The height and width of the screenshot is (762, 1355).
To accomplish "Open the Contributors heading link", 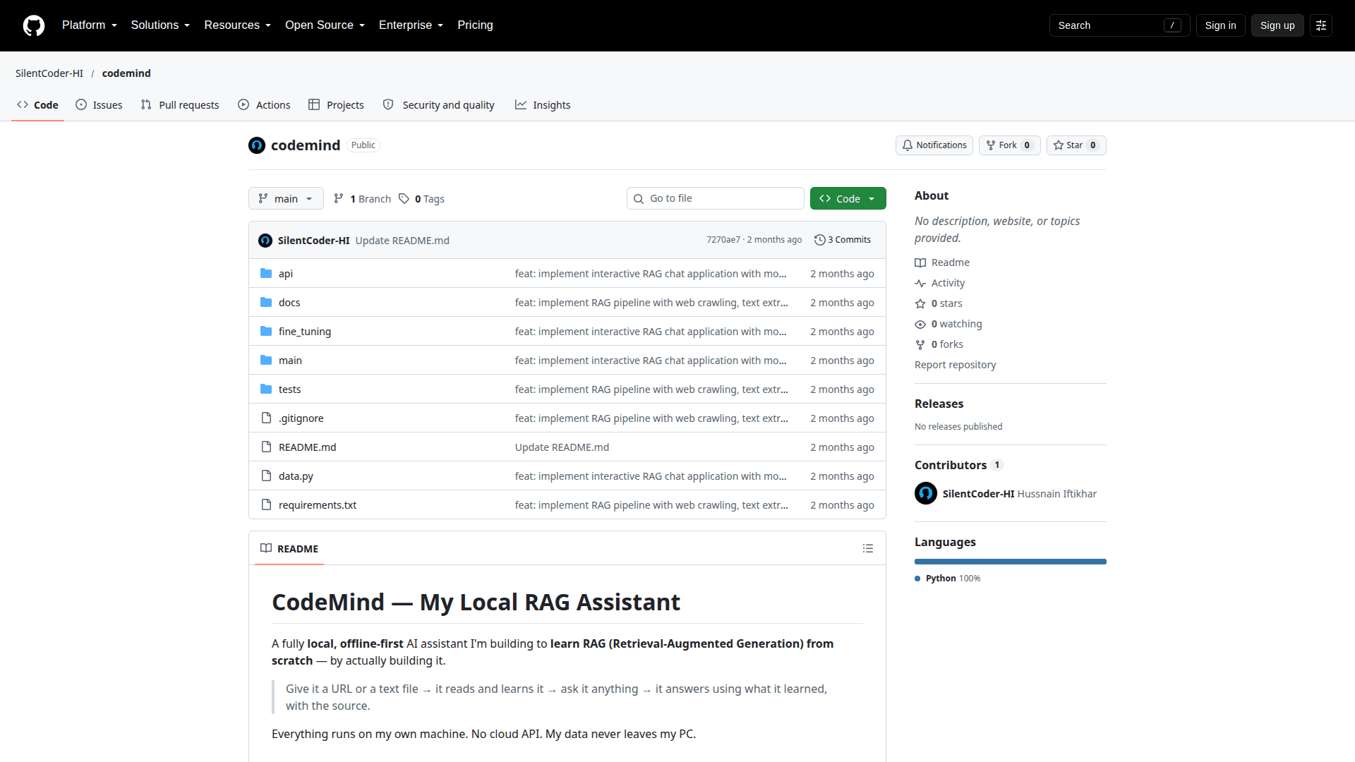I will 958,465.
